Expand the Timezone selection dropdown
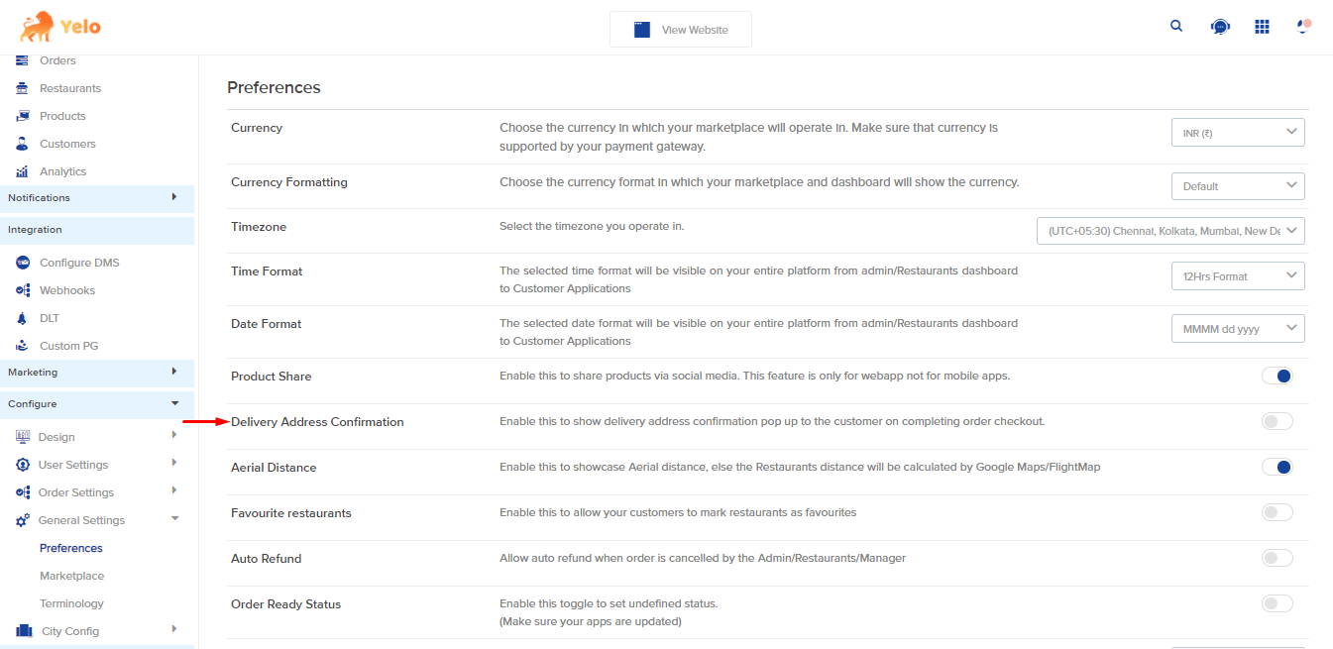1333x649 pixels. pyautogui.click(x=1170, y=231)
